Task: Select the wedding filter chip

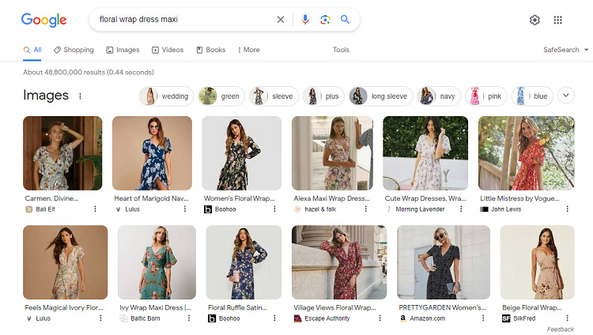Action: pyautogui.click(x=166, y=96)
